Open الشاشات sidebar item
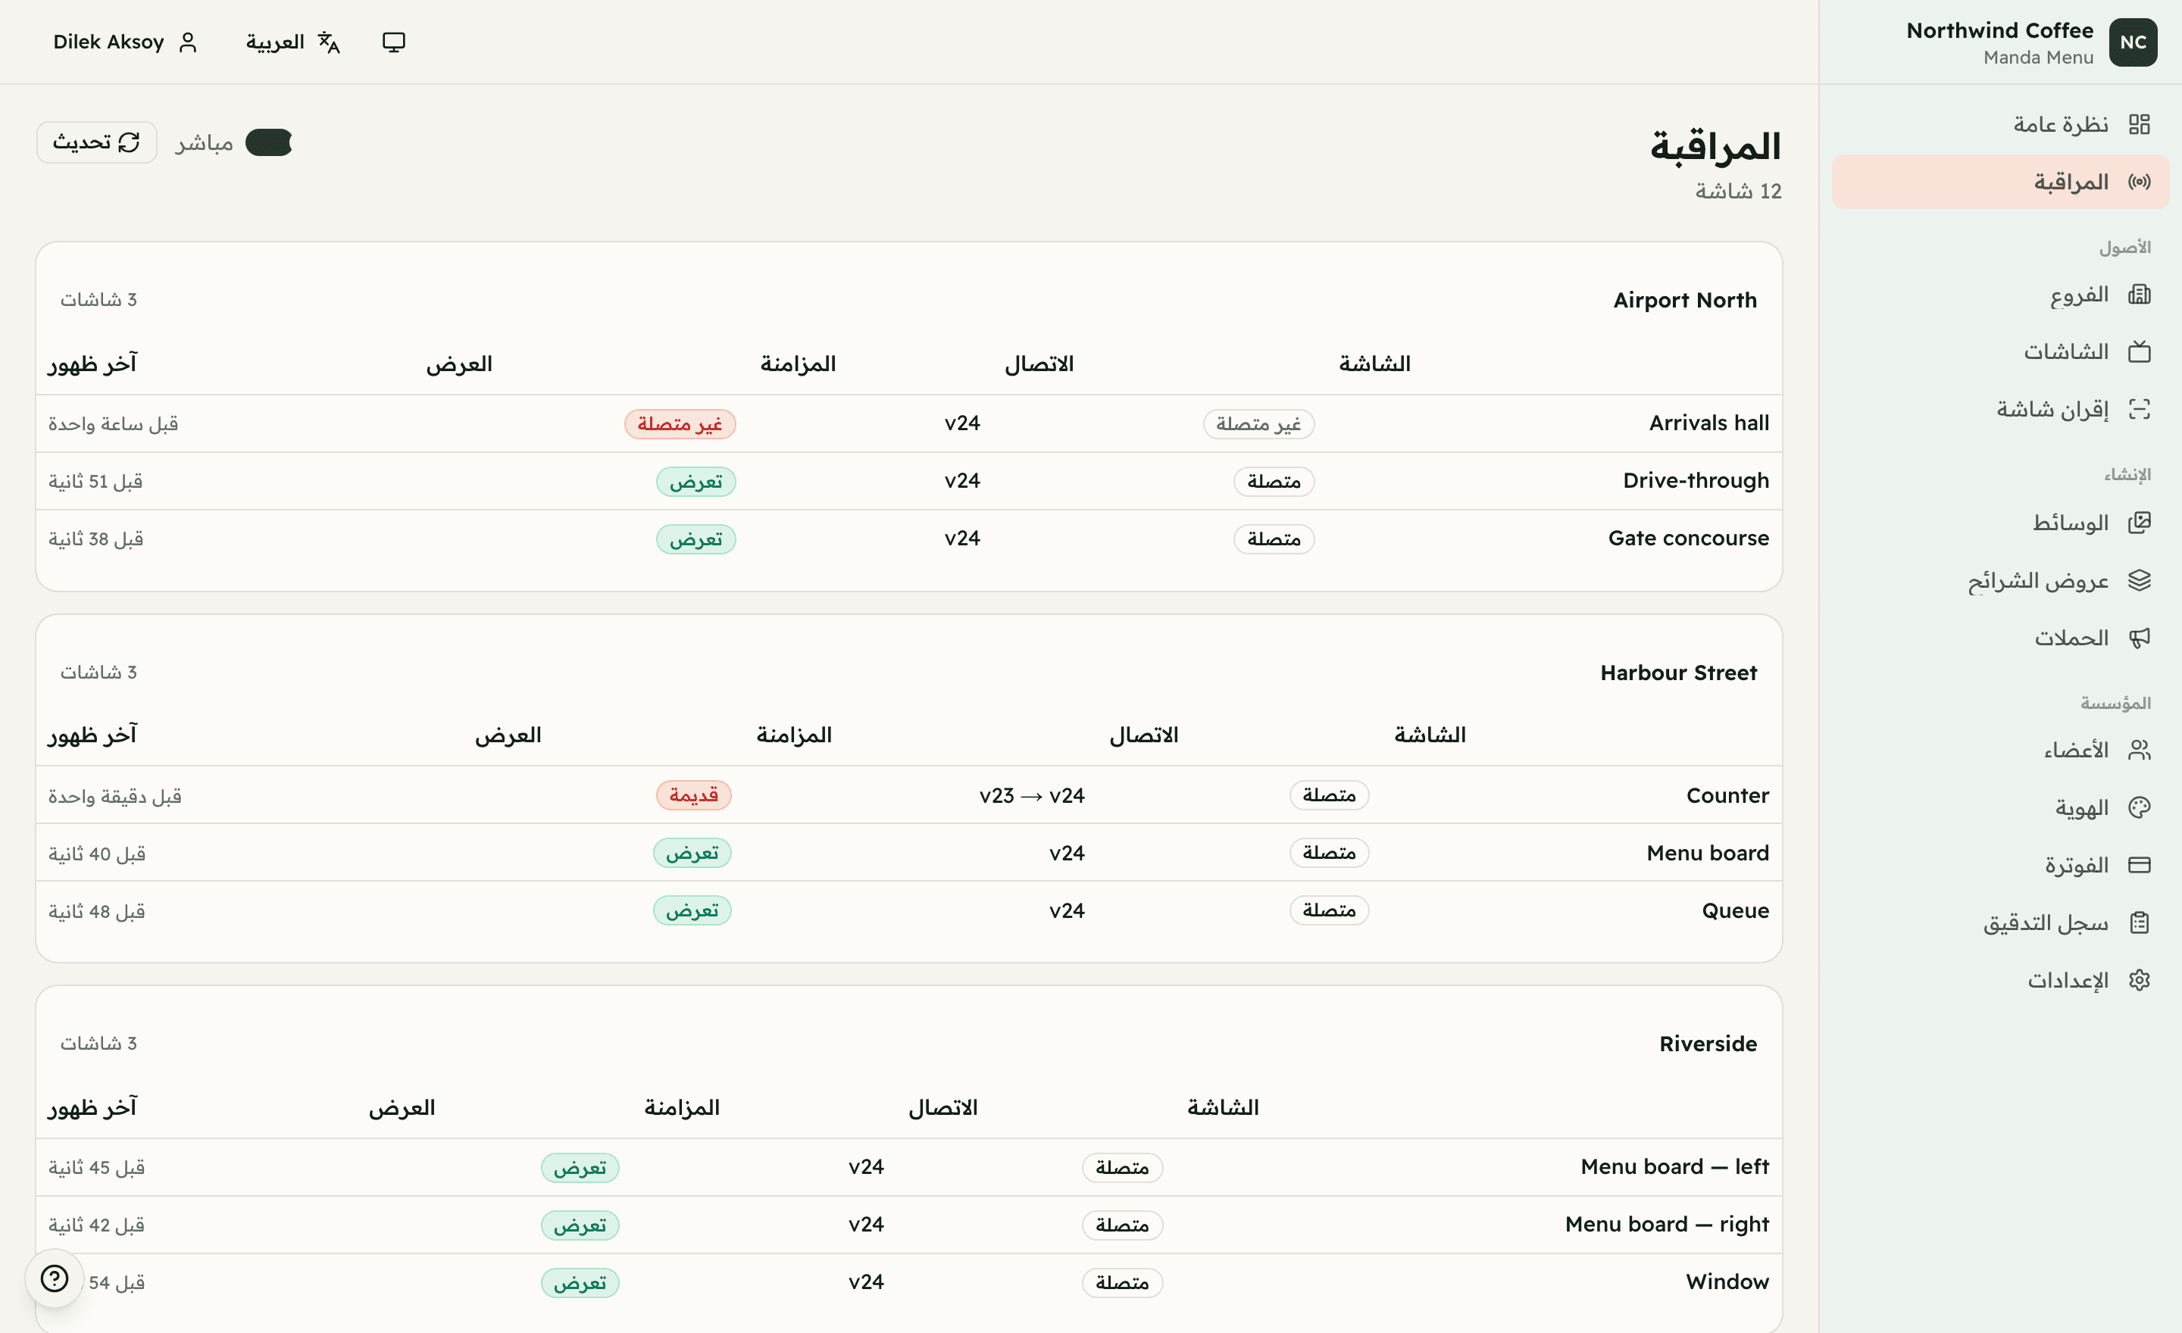2182x1333 pixels. click(1999, 351)
